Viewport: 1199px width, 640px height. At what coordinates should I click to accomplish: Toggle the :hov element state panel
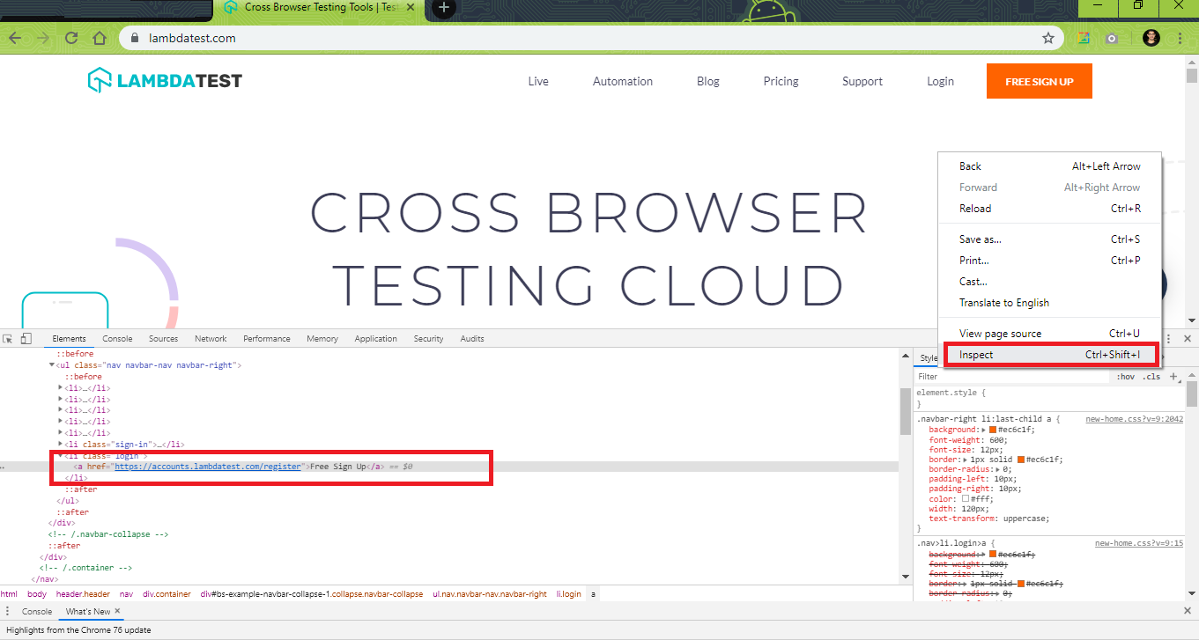tap(1125, 377)
